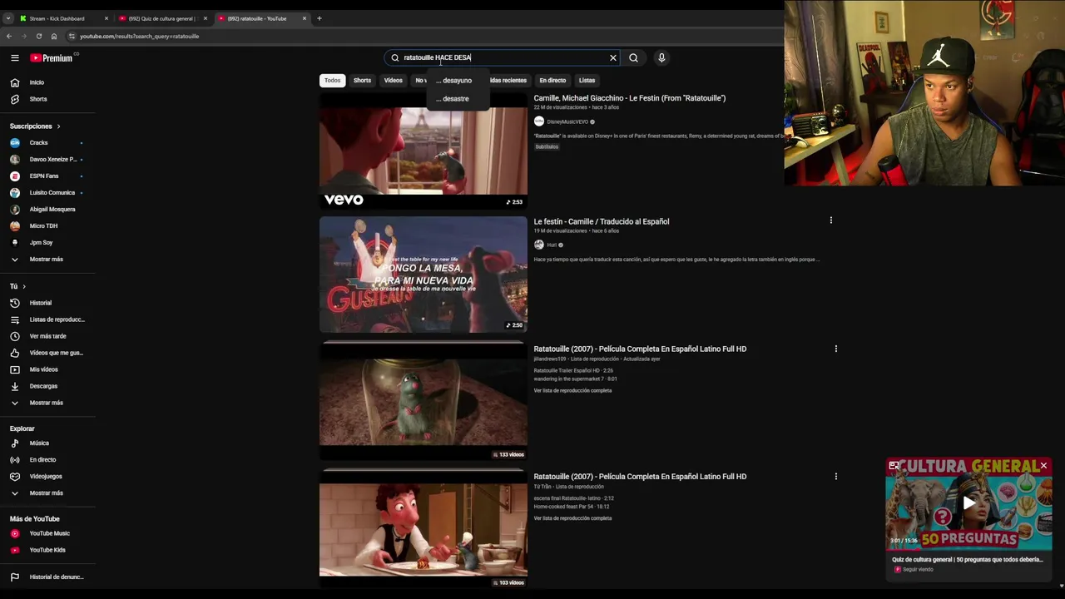Activate voice search microphone
The height and width of the screenshot is (599, 1065).
coord(661,57)
